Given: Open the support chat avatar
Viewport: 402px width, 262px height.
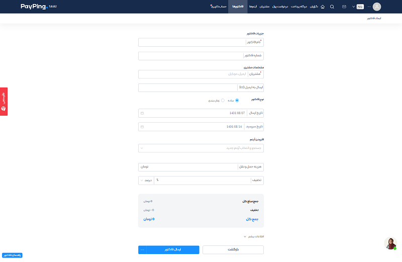Looking at the screenshot, I should click(x=390, y=243).
